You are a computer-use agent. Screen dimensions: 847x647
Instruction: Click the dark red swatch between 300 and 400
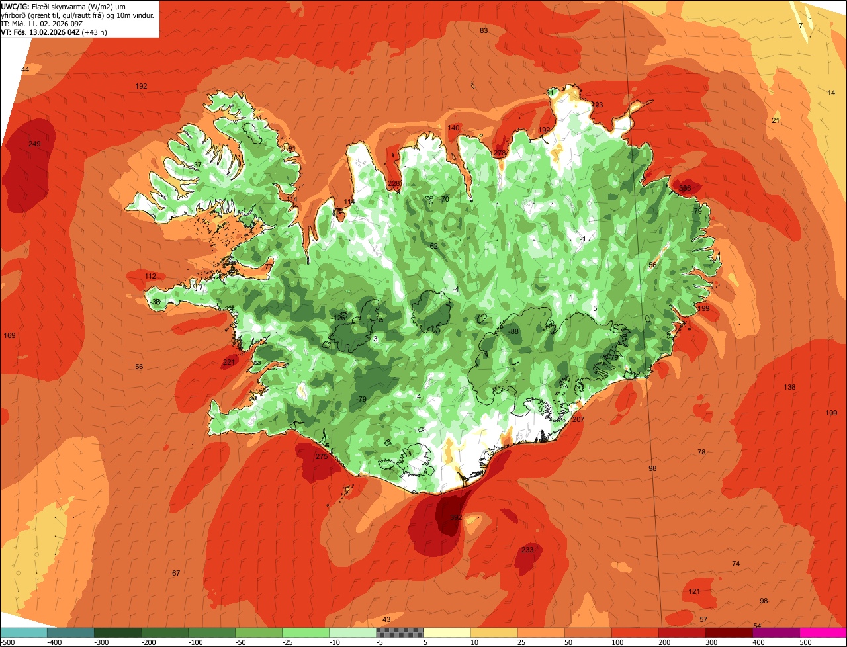click(729, 633)
